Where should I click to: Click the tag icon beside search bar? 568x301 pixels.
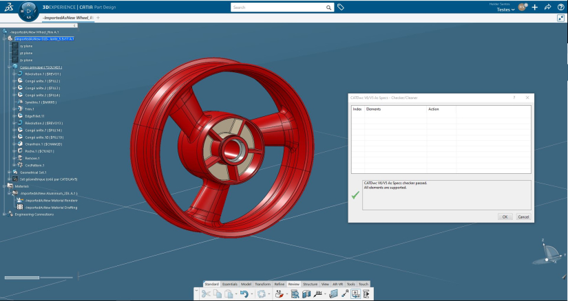tap(340, 8)
